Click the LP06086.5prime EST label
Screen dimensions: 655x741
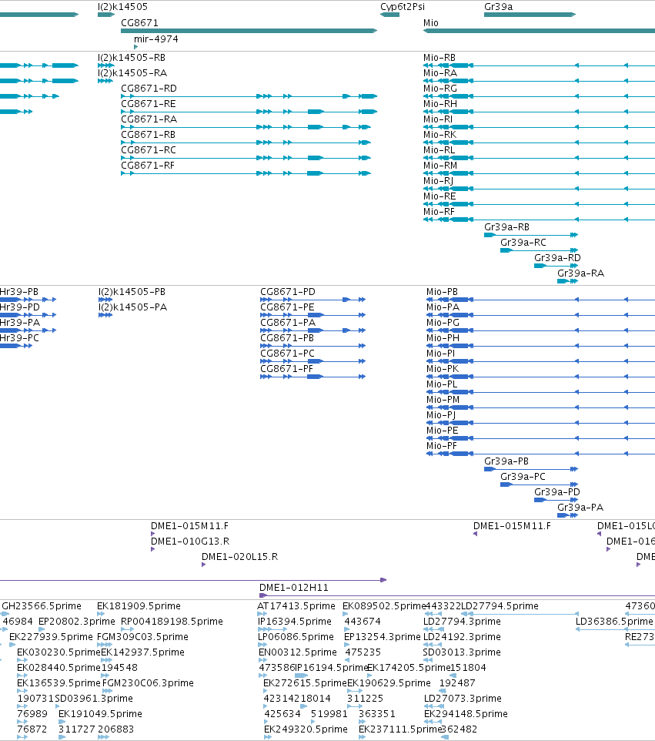pyautogui.click(x=296, y=637)
